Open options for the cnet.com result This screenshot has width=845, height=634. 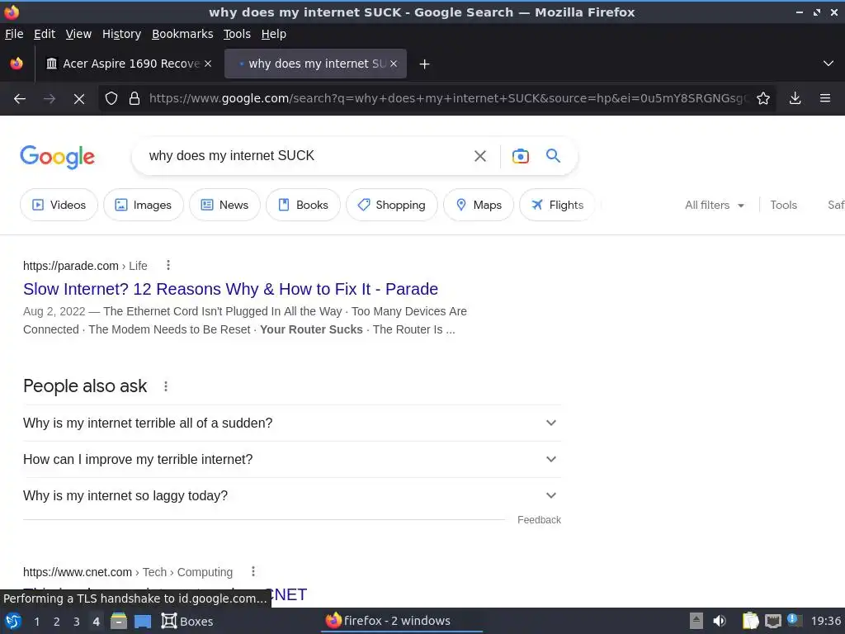pyautogui.click(x=253, y=571)
